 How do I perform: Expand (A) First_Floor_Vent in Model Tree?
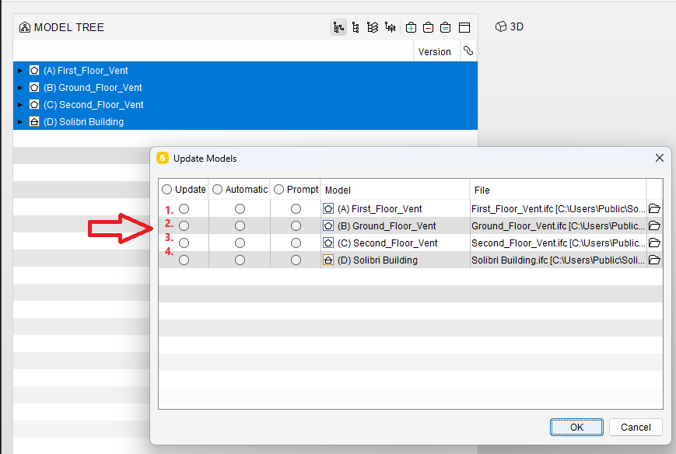click(x=19, y=70)
